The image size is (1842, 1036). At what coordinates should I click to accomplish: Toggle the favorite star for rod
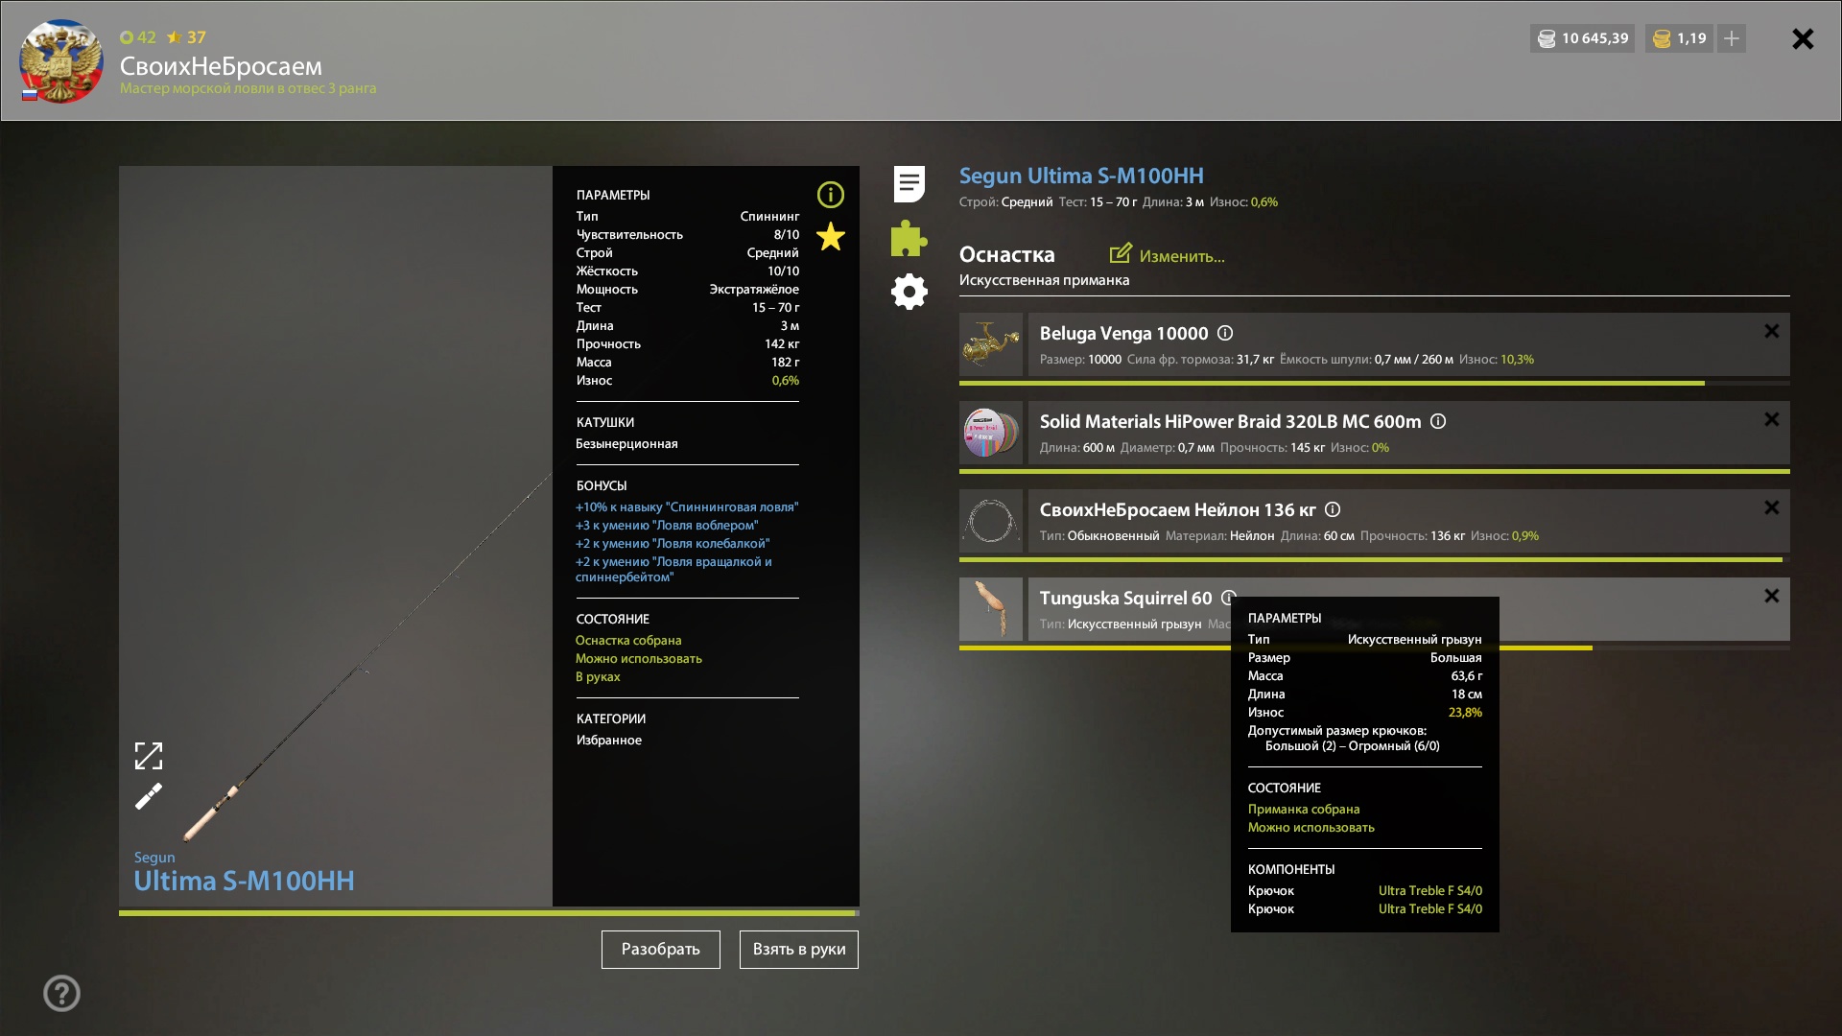tap(831, 236)
